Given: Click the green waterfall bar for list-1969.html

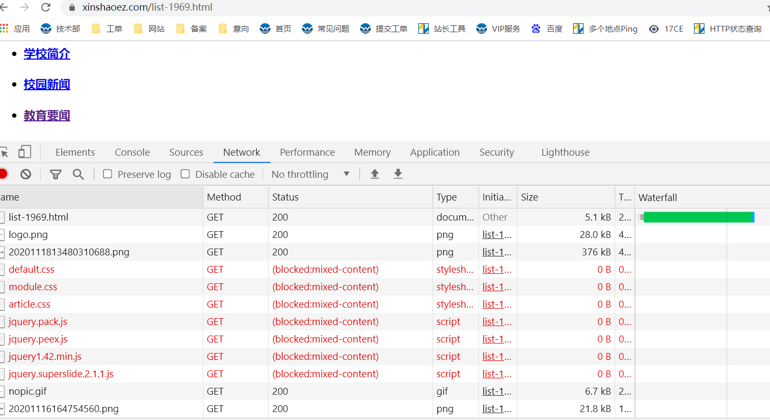Looking at the screenshot, I should (x=697, y=217).
